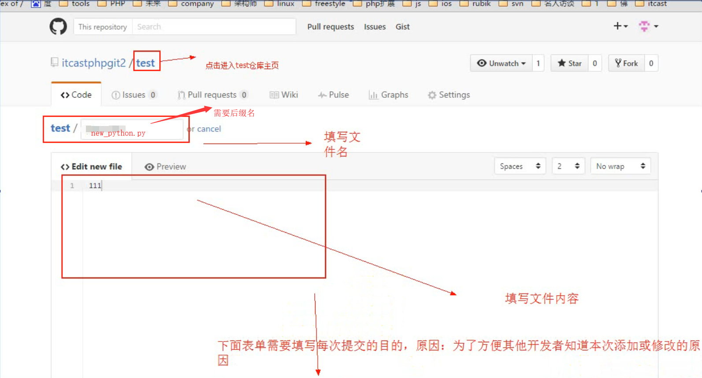Focus the file name input field
This screenshot has height=378, width=702.
132,130
